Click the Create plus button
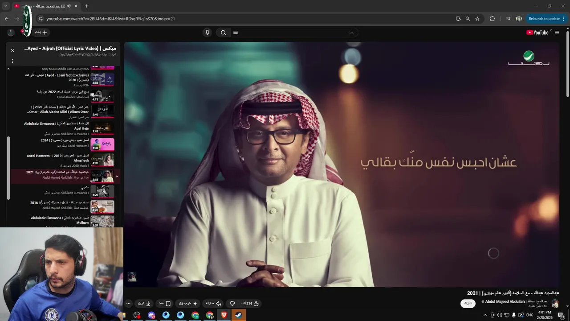The height and width of the screenshot is (321, 570). pyautogui.click(x=41, y=33)
